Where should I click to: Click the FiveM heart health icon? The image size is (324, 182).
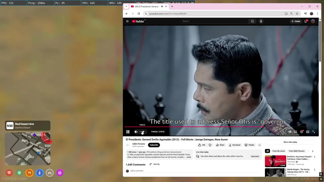click(9, 173)
